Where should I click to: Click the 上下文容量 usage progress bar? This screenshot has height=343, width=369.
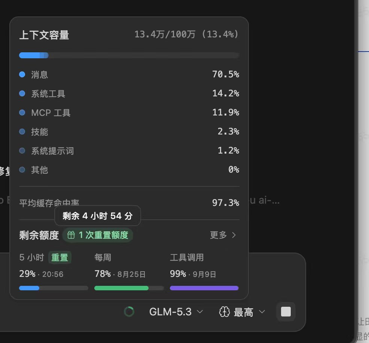(129, 55)
